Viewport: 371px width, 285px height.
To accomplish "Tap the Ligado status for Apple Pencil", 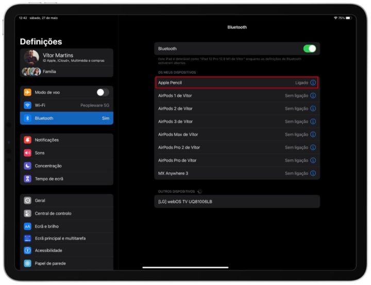I will [301, 82].
